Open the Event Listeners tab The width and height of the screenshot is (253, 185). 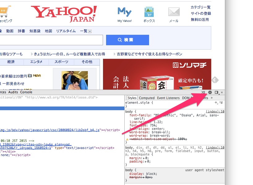click(x=168, y=98)
